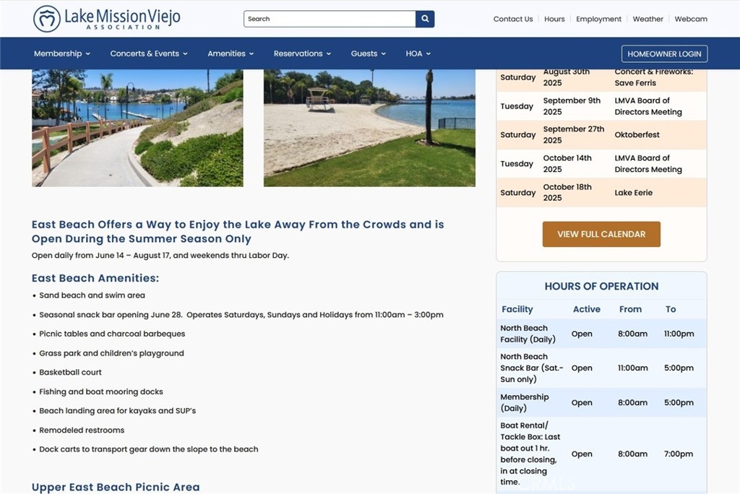Click the View Full Calendar button
The height and width of the screenshot is (494, 740).
601,234
